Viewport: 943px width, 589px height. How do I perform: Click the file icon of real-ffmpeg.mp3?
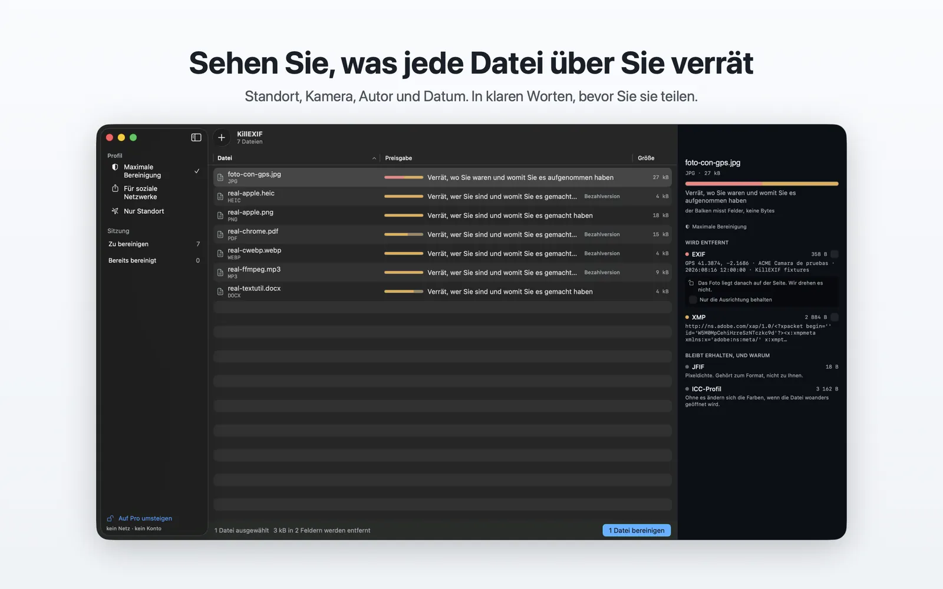click(x=220, y=273)
